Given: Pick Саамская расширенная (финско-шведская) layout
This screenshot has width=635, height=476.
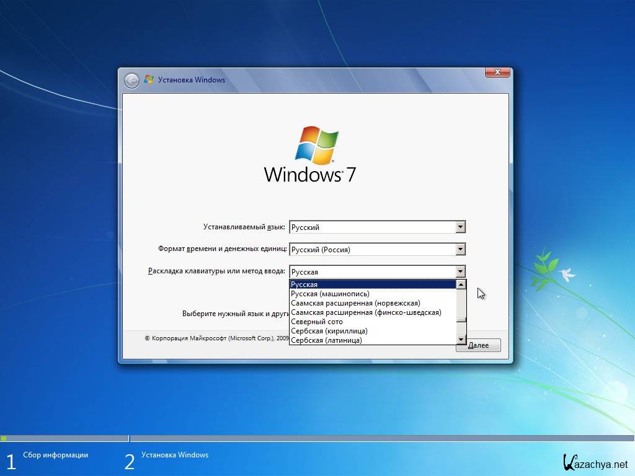Looking at the screenshot, I should [x=366, y=312].
